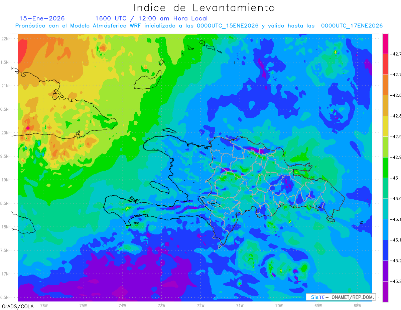Click the "72W" longitude label
Viewport: 401px width, 310px height.
pos(200,306)
